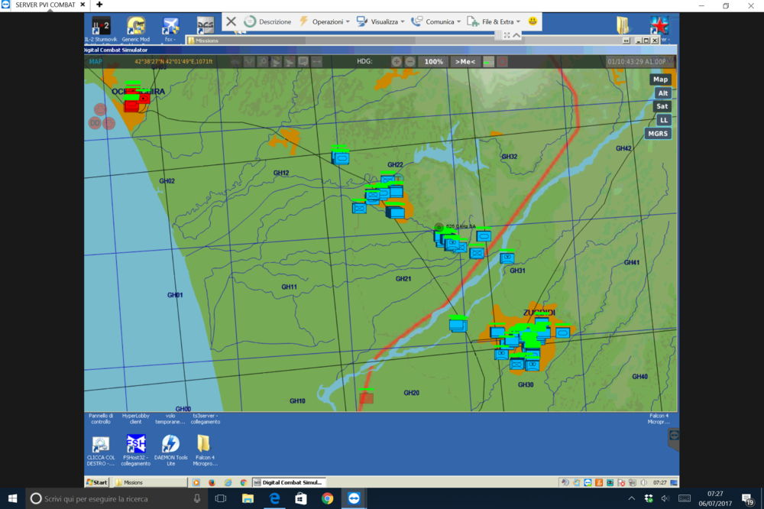Zoom out the DCS map with minus icon

click(x=410, y=61)
